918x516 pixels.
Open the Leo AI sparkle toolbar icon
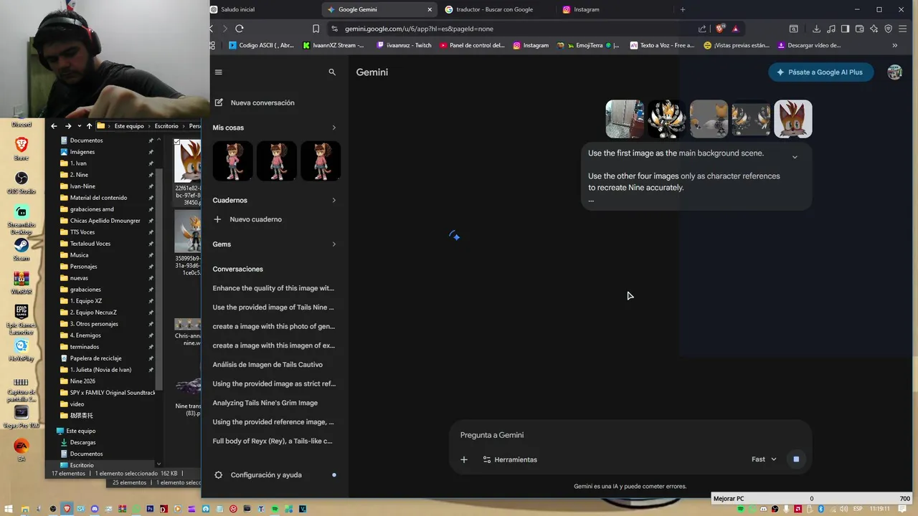pyautogui.click(x=874, y=29)
